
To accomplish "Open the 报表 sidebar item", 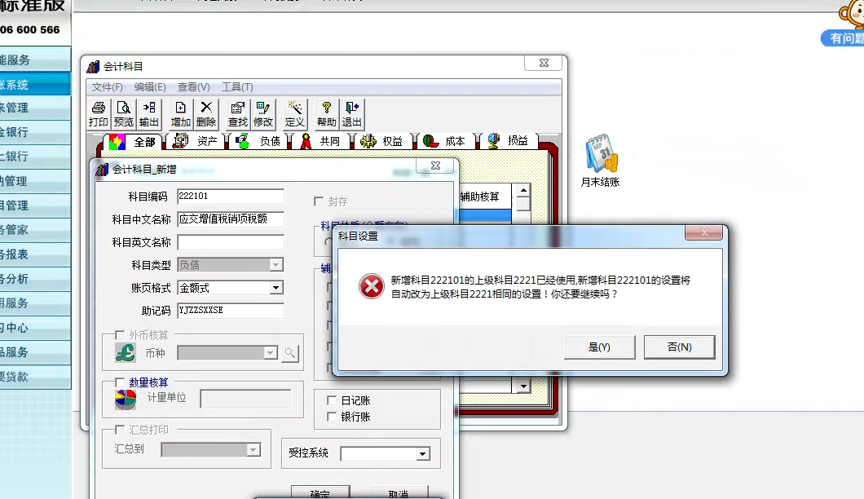I will 35,254.
